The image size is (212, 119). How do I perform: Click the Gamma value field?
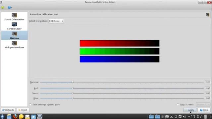point(208,82)
